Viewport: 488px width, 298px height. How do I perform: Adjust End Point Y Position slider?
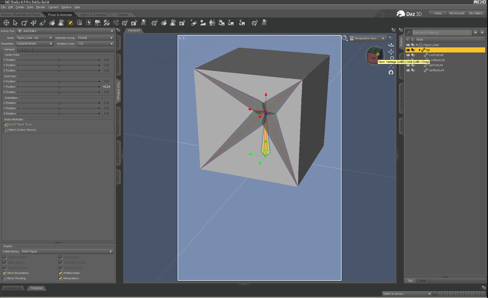[59, 87]
